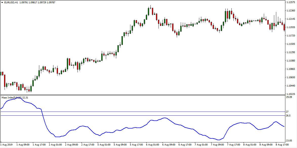Click the tall red candle at chart's left edge
297x148 pixels.
[5, 81]
